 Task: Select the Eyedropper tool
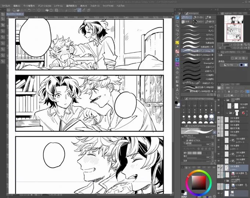[x=177, y=39]
